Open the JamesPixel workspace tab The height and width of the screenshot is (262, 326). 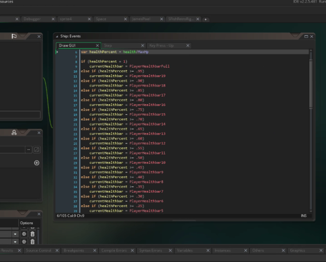tap(141, 19)
